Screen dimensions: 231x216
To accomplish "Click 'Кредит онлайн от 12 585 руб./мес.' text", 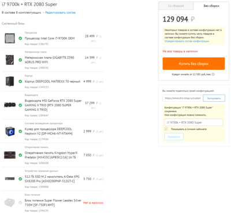I will [x=192, y=75].
